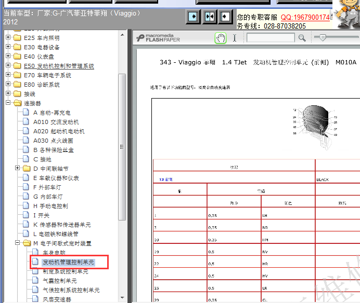Open the B 各种保险丝盒 document

54,150
